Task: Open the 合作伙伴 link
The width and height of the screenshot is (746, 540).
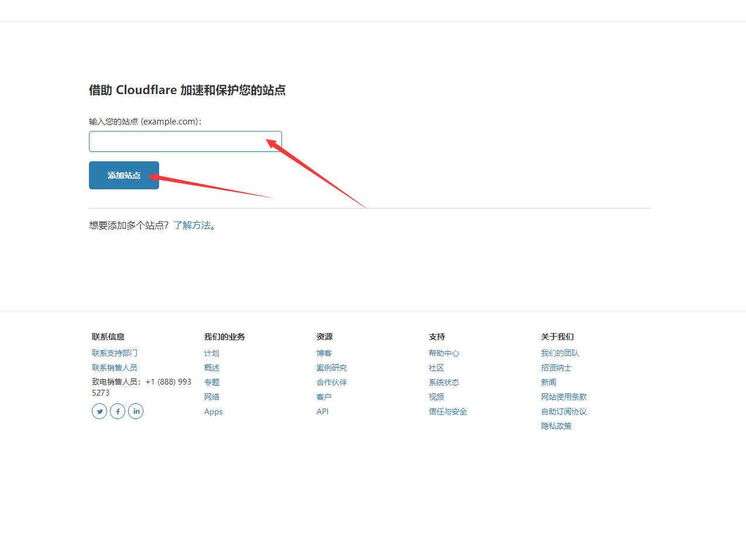Action: click(332, 382)
